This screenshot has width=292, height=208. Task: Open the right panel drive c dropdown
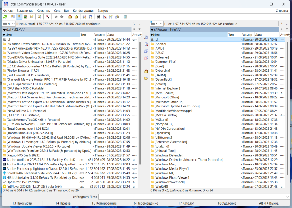point(157,24)
